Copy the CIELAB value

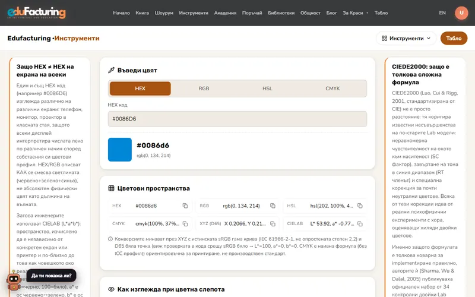[x=360, y=224]
